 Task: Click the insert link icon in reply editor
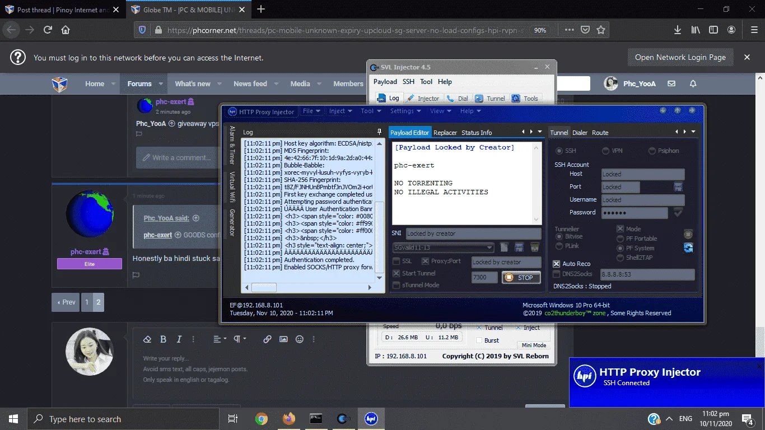click(267, 339)
